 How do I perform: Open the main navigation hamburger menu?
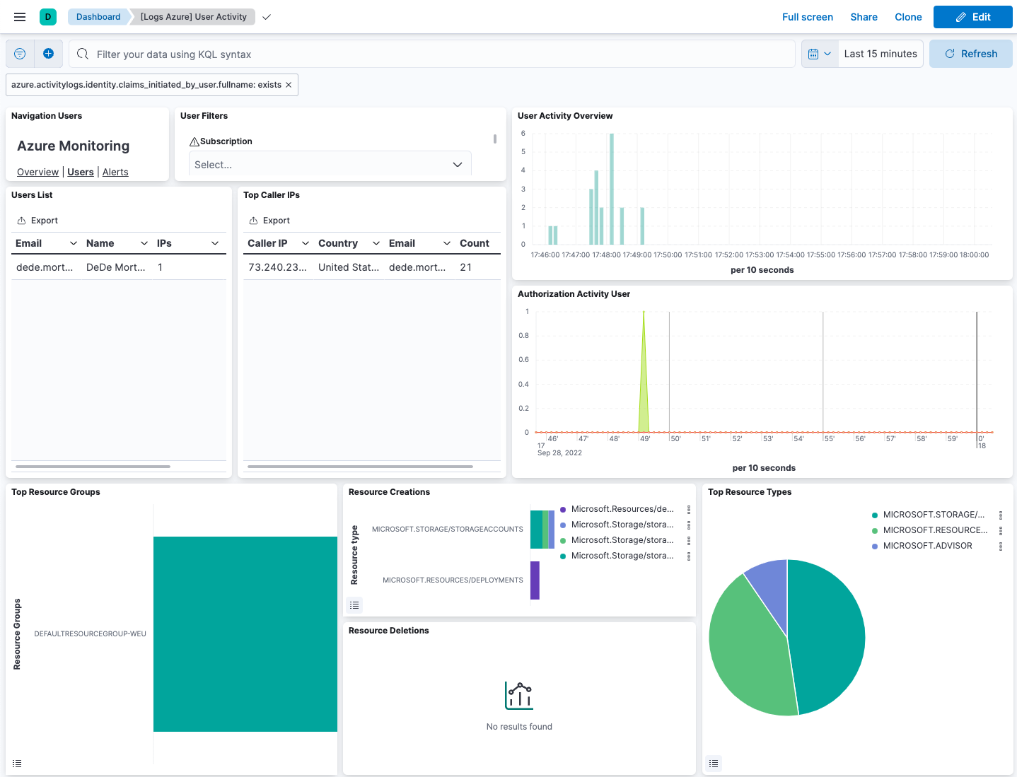[x=19, y=16]
